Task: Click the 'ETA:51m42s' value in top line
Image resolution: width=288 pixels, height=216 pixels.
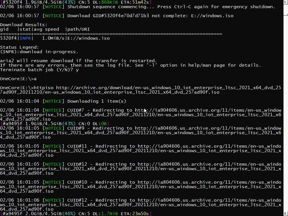Action: tap(135, 2)
